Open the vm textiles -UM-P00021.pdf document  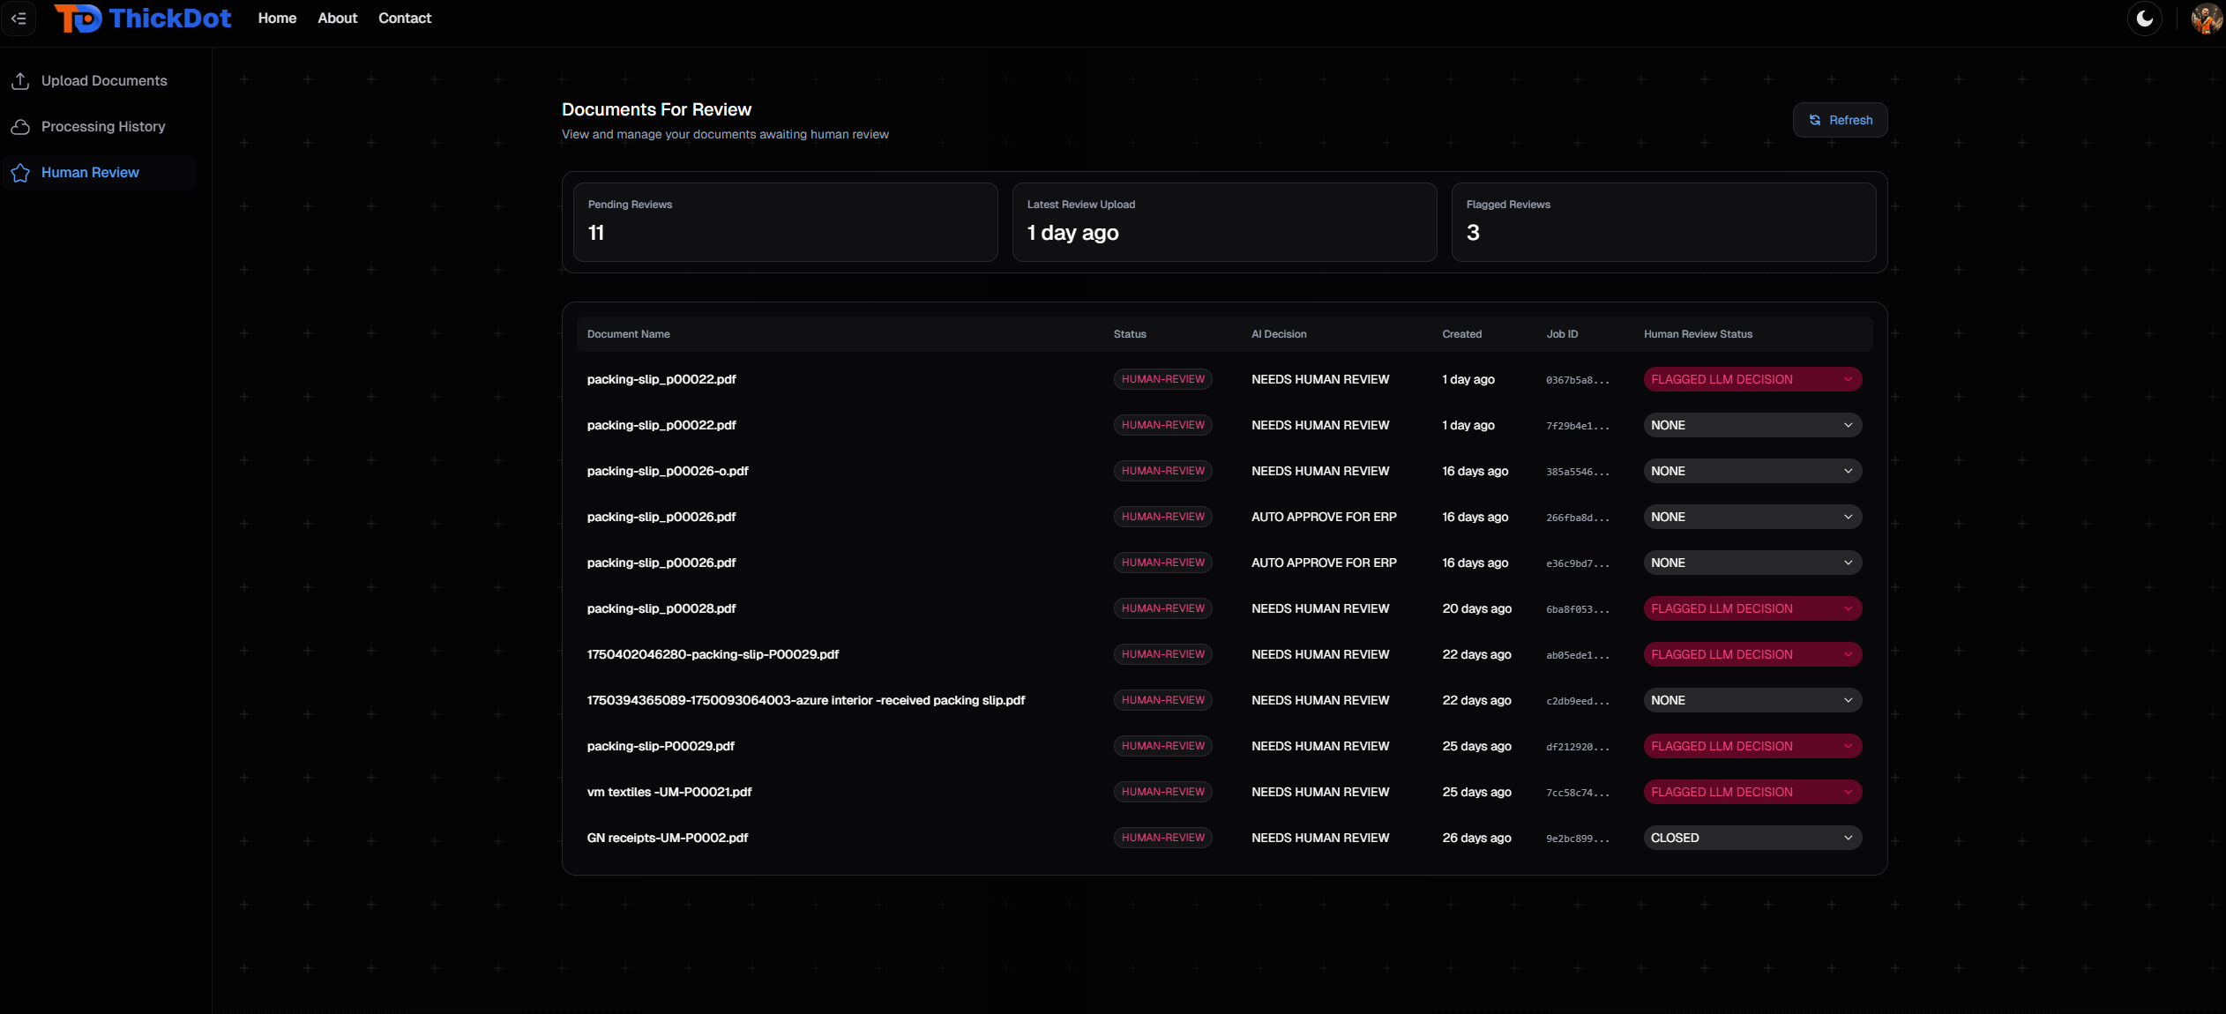[669, 793]
